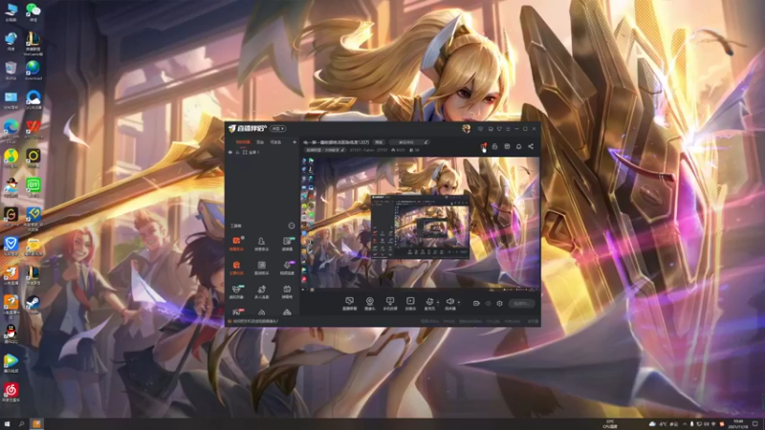Open the bear-face virtual avatar tool
This screenshot has height=430, width=765.
pyautogui.click(x=236, y=291)
